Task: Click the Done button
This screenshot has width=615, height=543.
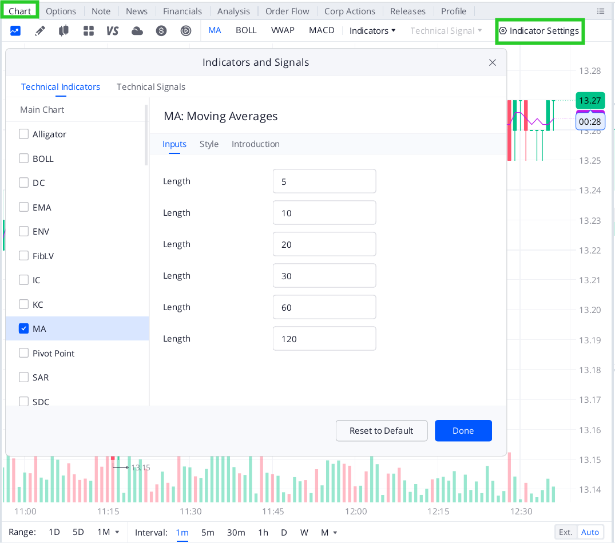Action: pos(463,430)
